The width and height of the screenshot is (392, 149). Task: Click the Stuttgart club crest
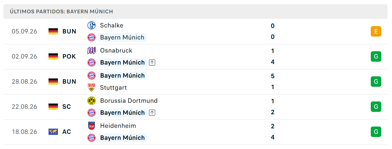click(x=92, y=88)
